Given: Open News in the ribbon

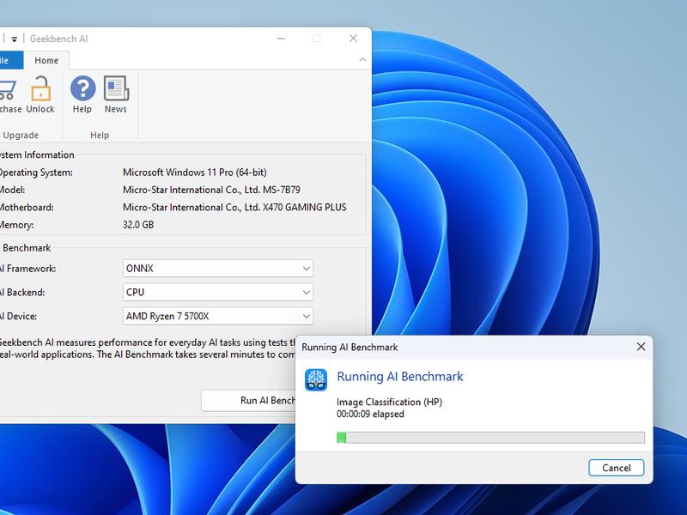Looking at the screenshot, I should 116,94.
